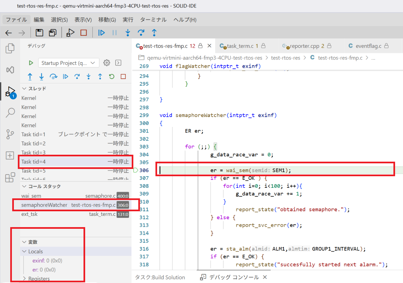Screen dimensions: 403x283
Task: Open Source Control in the activity bar
Action: pyautogui.click(x=10, y=134)
